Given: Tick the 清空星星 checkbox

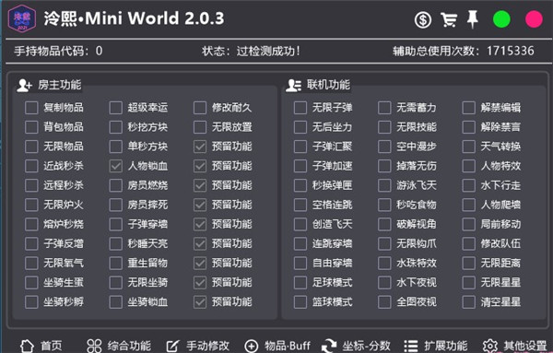Looking at the screenshot, I should coord(469,301).
